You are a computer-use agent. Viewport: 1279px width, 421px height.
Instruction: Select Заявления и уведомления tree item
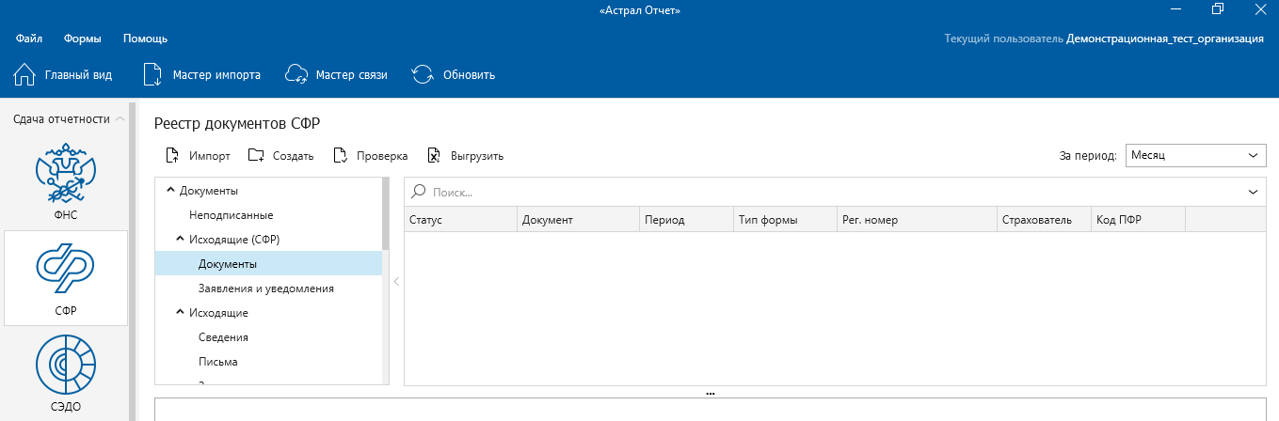tap(266, 288)
